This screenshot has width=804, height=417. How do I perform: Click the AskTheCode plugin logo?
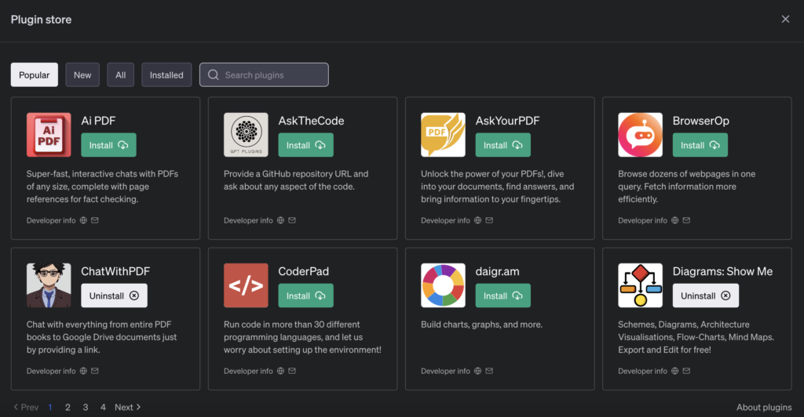tap(246, 135)
